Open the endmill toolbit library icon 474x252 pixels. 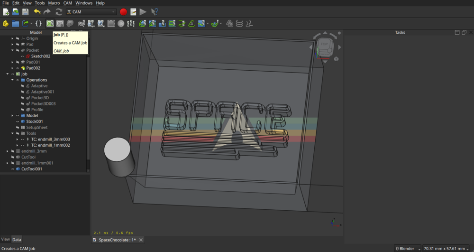click(131, 24)
